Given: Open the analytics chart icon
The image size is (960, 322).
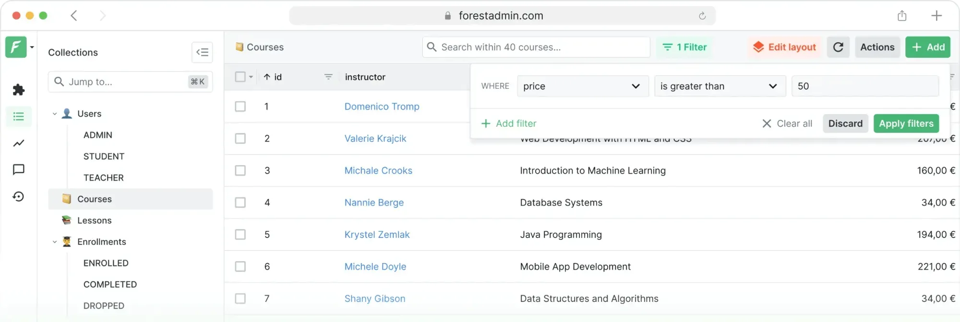Looking at the screenshot, I should point(18,143).
